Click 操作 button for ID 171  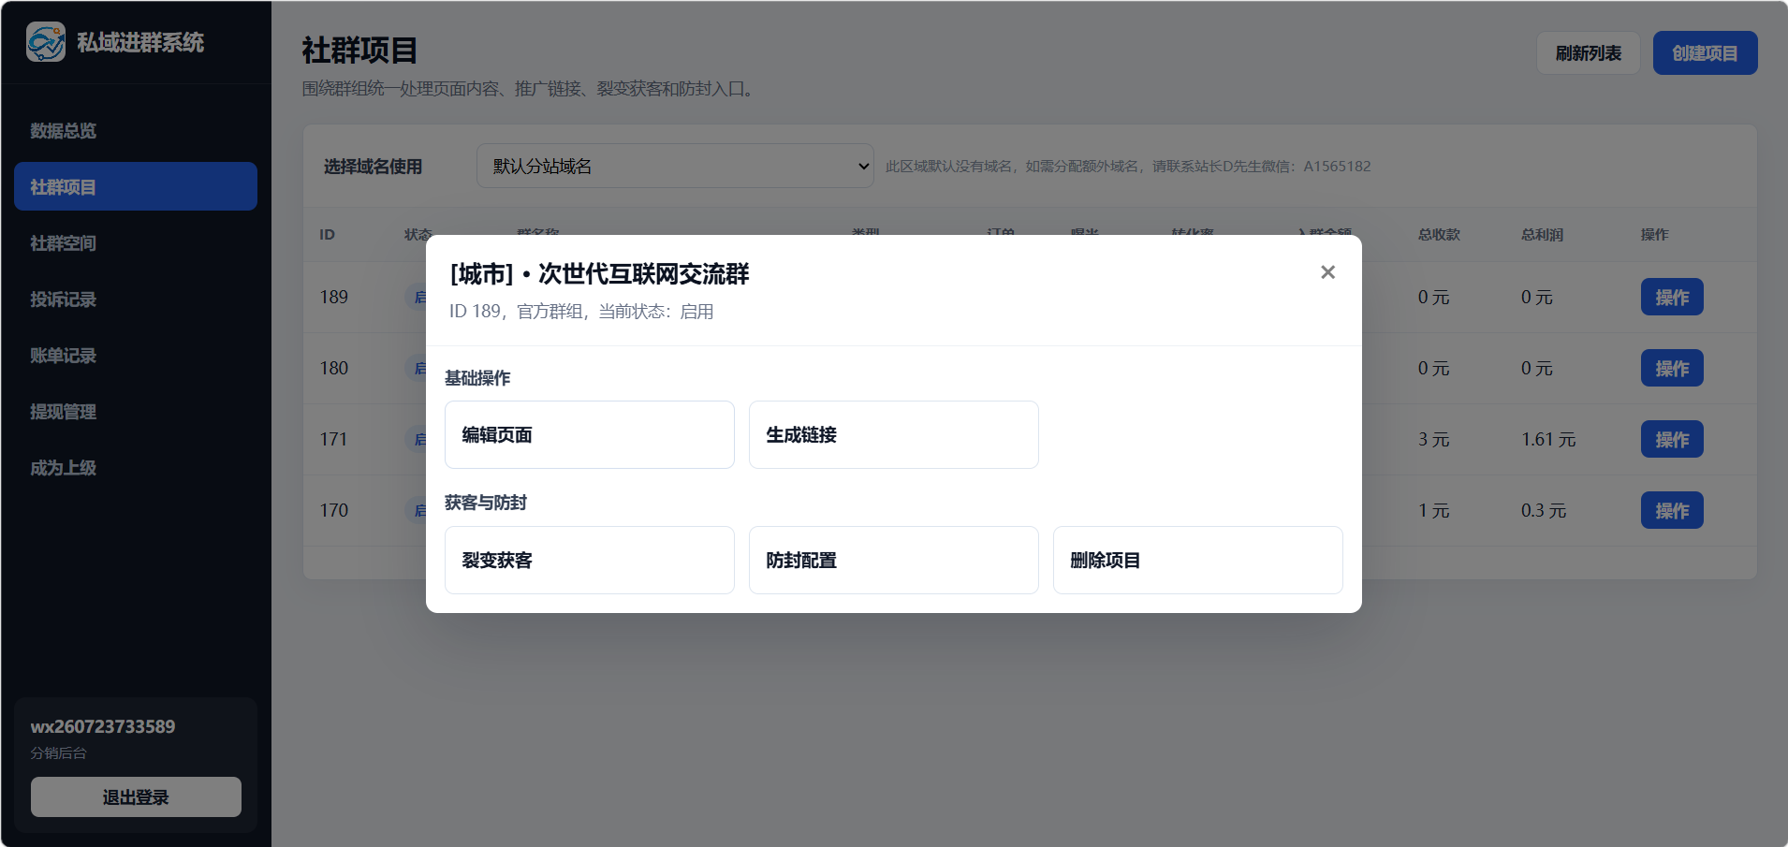tap(1672, 439)
